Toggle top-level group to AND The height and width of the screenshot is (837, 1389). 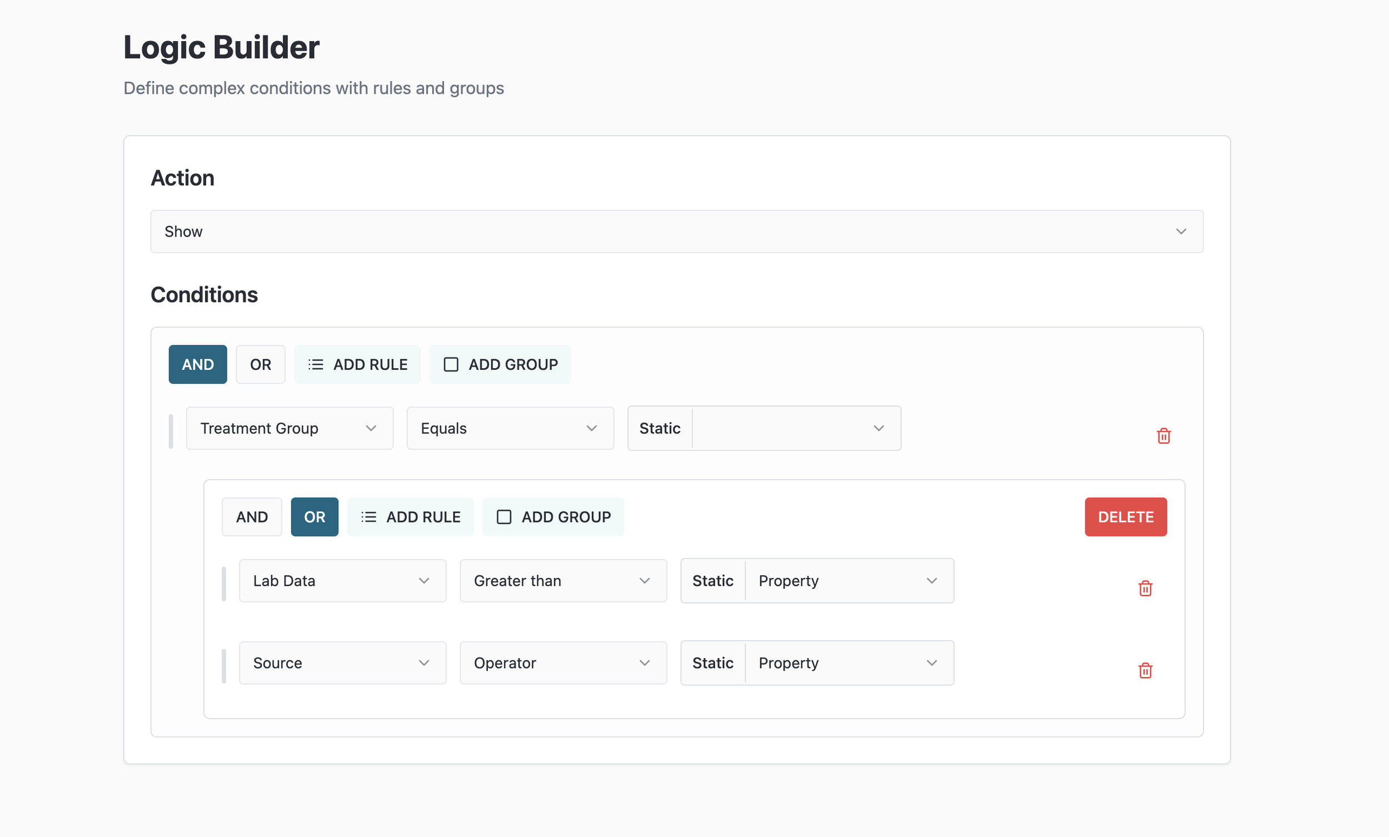click(197, 364)
